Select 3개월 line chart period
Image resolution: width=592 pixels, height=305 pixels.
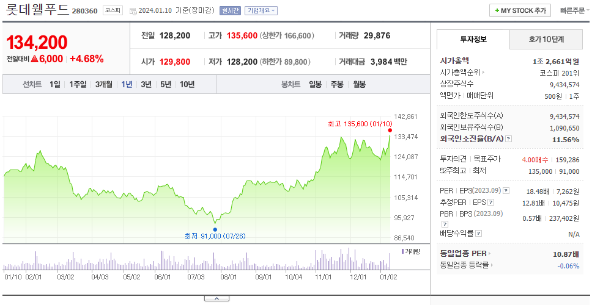click(104, 84)
